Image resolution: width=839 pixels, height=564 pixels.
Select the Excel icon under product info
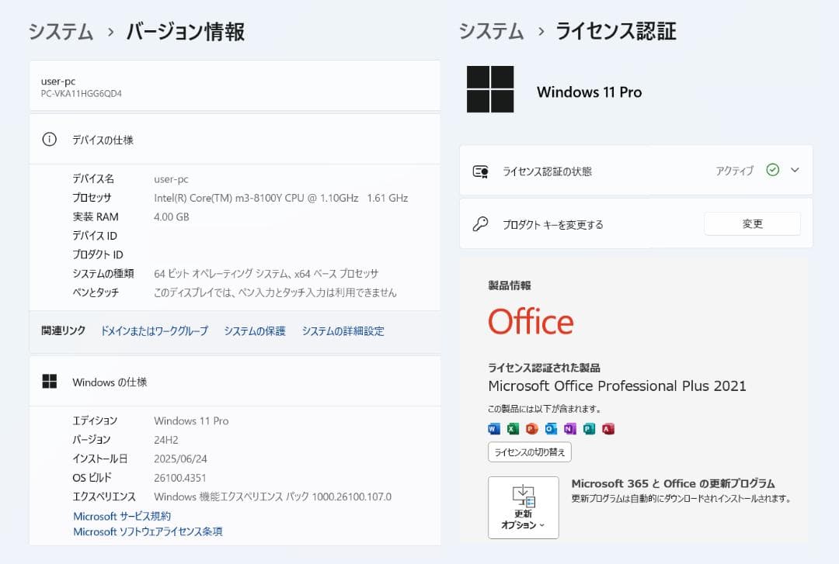pos(512,428)
